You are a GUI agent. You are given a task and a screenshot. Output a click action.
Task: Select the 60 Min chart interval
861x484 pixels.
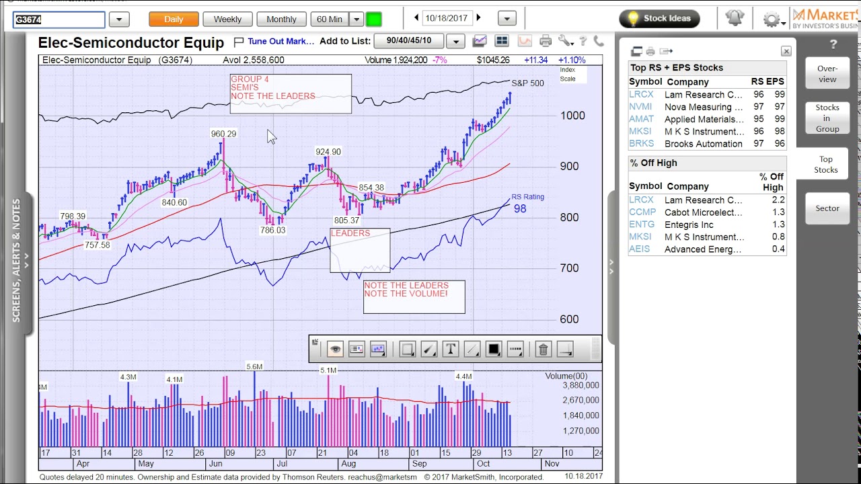tap(330, 19)
